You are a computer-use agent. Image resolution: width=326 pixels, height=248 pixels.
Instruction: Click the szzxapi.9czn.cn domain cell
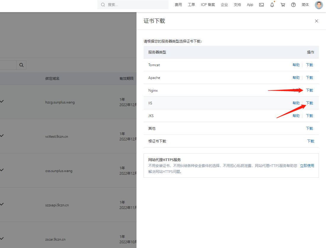tap(57, 205)
